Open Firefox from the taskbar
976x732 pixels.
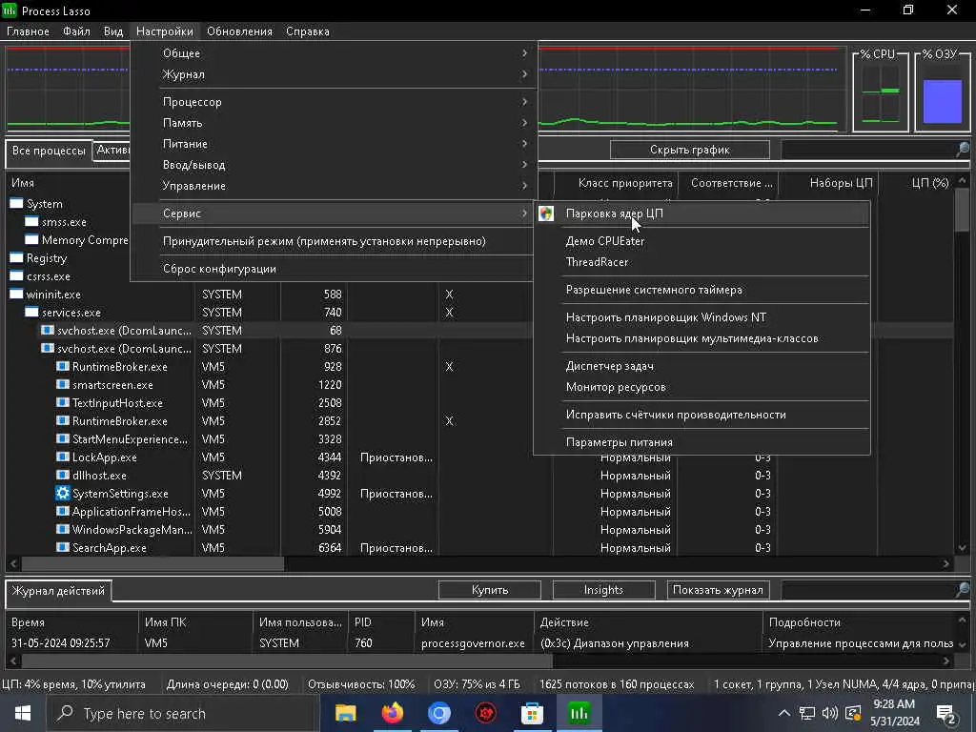pos(392,713)
